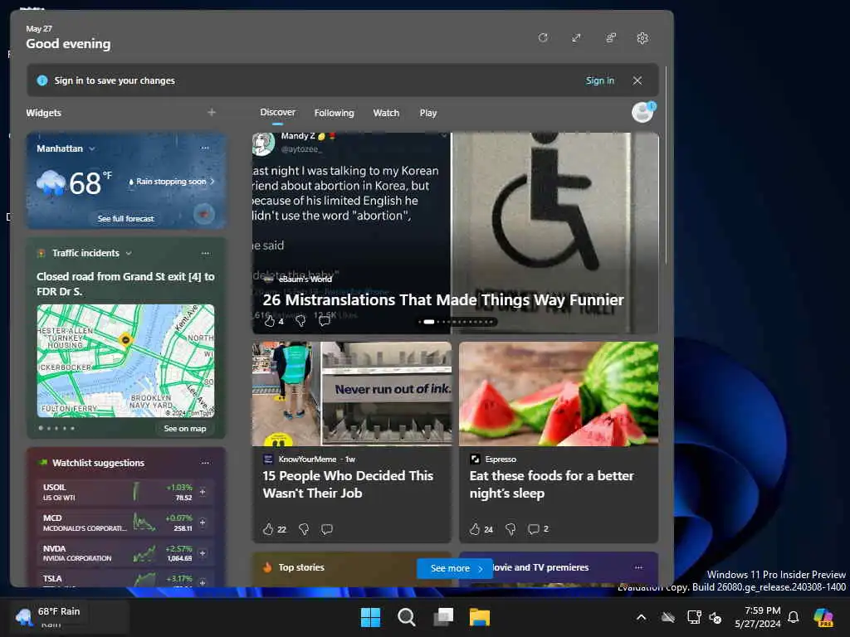
Task: Open 26 Mistranslations headline
Action: tap(443, 299)
